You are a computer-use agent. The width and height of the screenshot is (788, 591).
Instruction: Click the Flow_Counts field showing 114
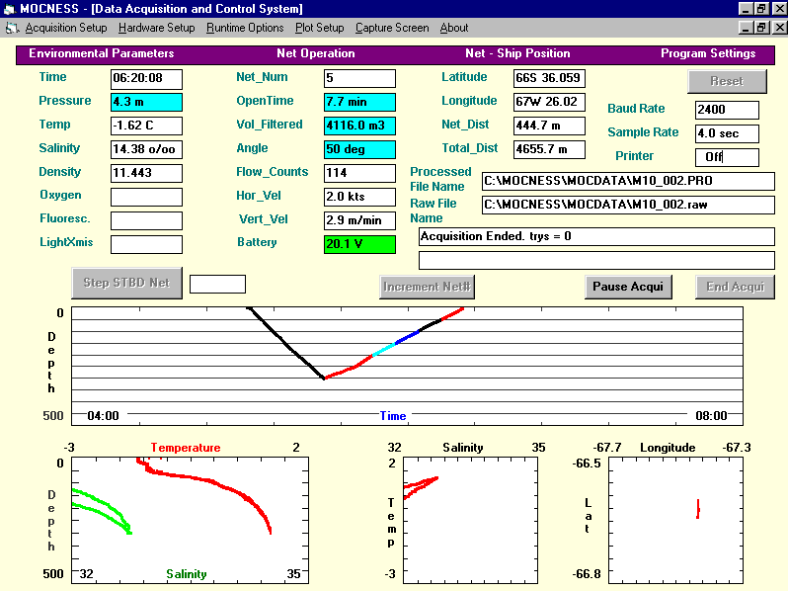pyautogui.click(x=359, y=173)
